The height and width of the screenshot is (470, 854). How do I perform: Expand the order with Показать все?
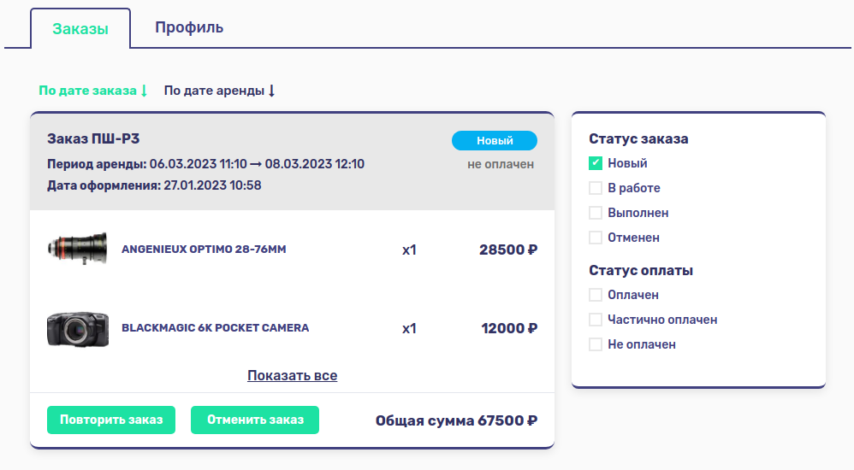click(x=292, y=376)
